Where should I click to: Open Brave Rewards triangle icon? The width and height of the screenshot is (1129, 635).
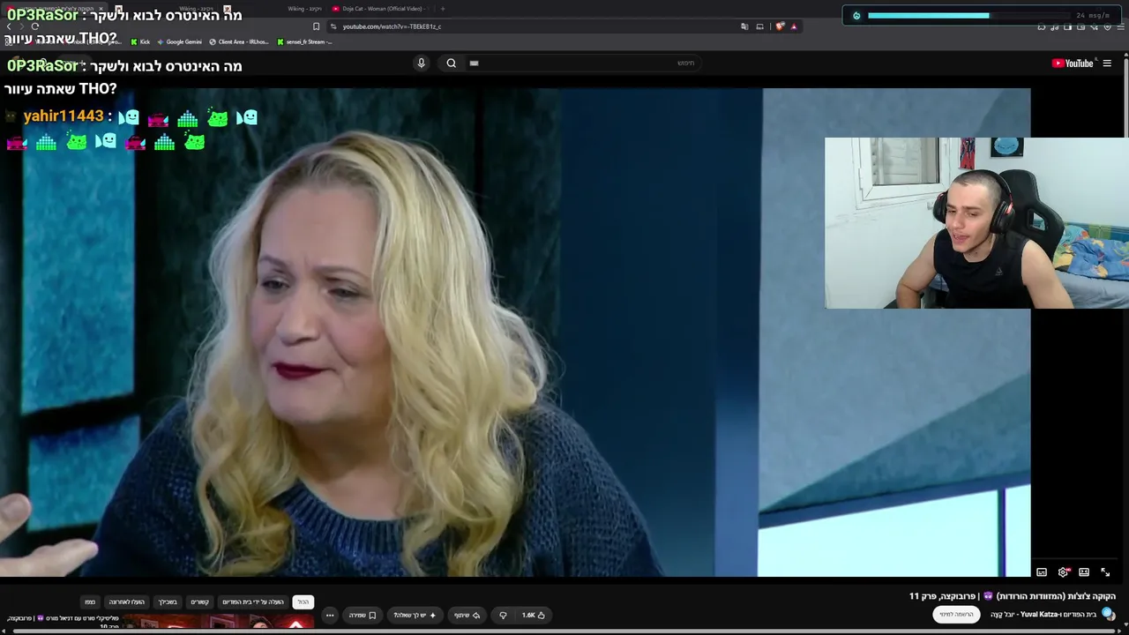794,26
